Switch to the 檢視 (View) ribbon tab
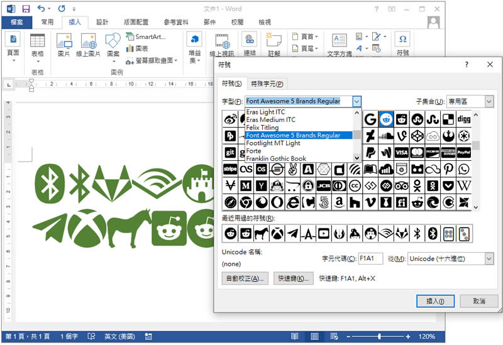The width and height of the screenshot is (503, 345). pos(265,22)
